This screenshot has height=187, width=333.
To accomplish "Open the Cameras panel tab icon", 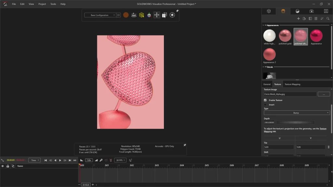I will click(312, 11).
